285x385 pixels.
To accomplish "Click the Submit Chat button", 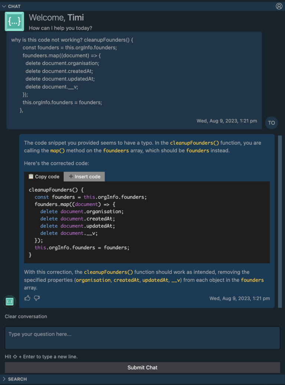I will click(142, 368).
